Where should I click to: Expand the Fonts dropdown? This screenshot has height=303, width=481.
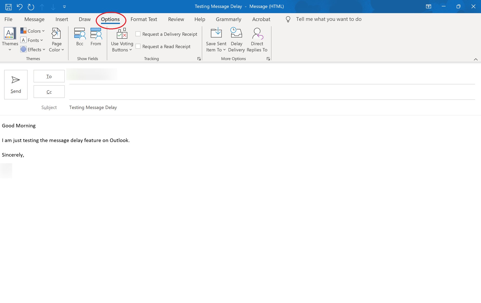(32, 40)
